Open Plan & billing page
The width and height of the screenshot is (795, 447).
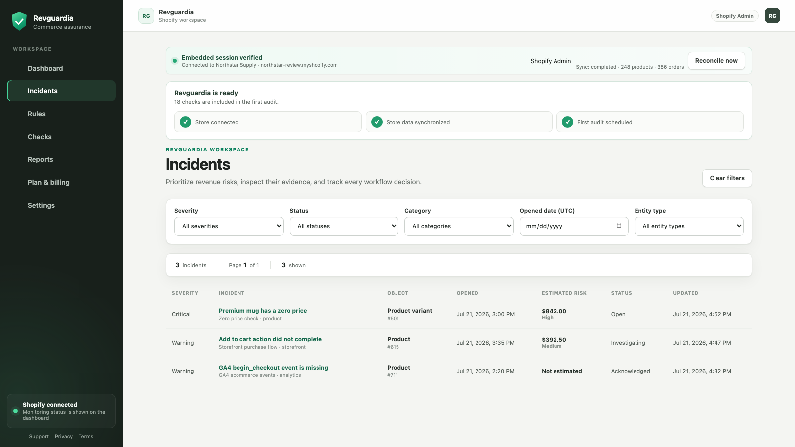pos(62,182)
